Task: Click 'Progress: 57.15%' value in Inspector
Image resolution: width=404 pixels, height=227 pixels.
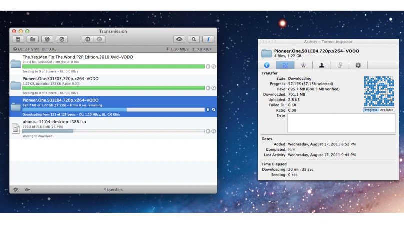Action: (310, 84)
